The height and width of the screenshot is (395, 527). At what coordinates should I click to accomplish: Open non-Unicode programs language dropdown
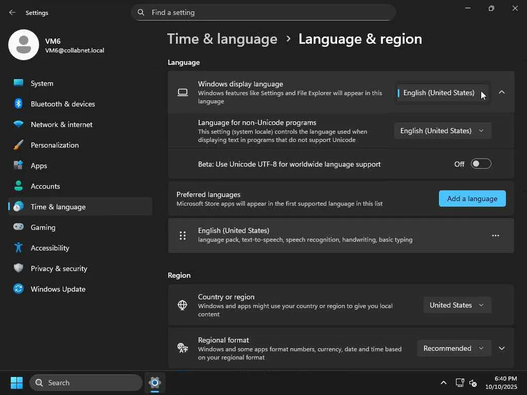pyautogui.click(x=443, y=131)
